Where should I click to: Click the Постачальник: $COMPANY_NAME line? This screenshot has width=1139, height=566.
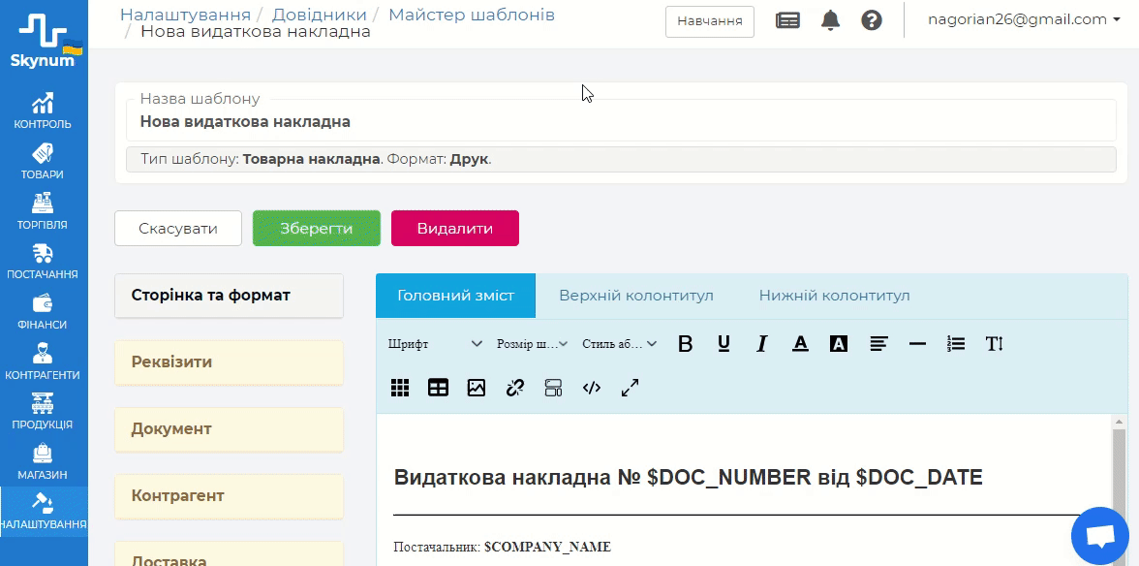502,547
